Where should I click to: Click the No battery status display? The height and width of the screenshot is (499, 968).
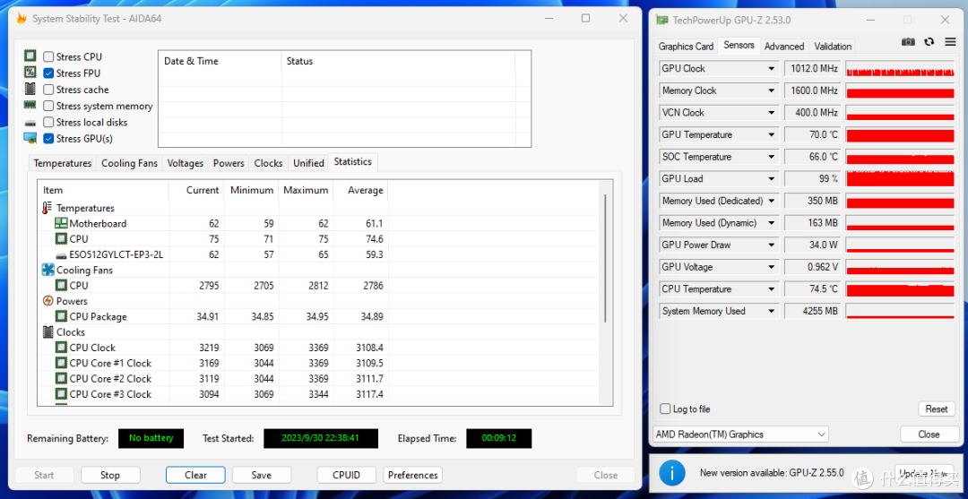(x=151, y=439)
